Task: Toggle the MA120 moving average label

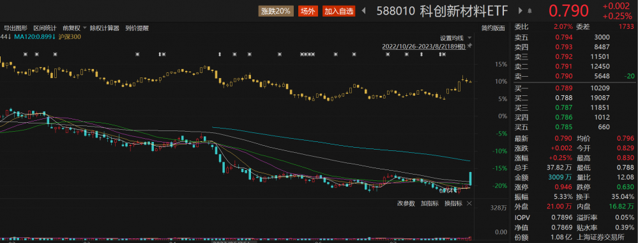Action: 34,36
